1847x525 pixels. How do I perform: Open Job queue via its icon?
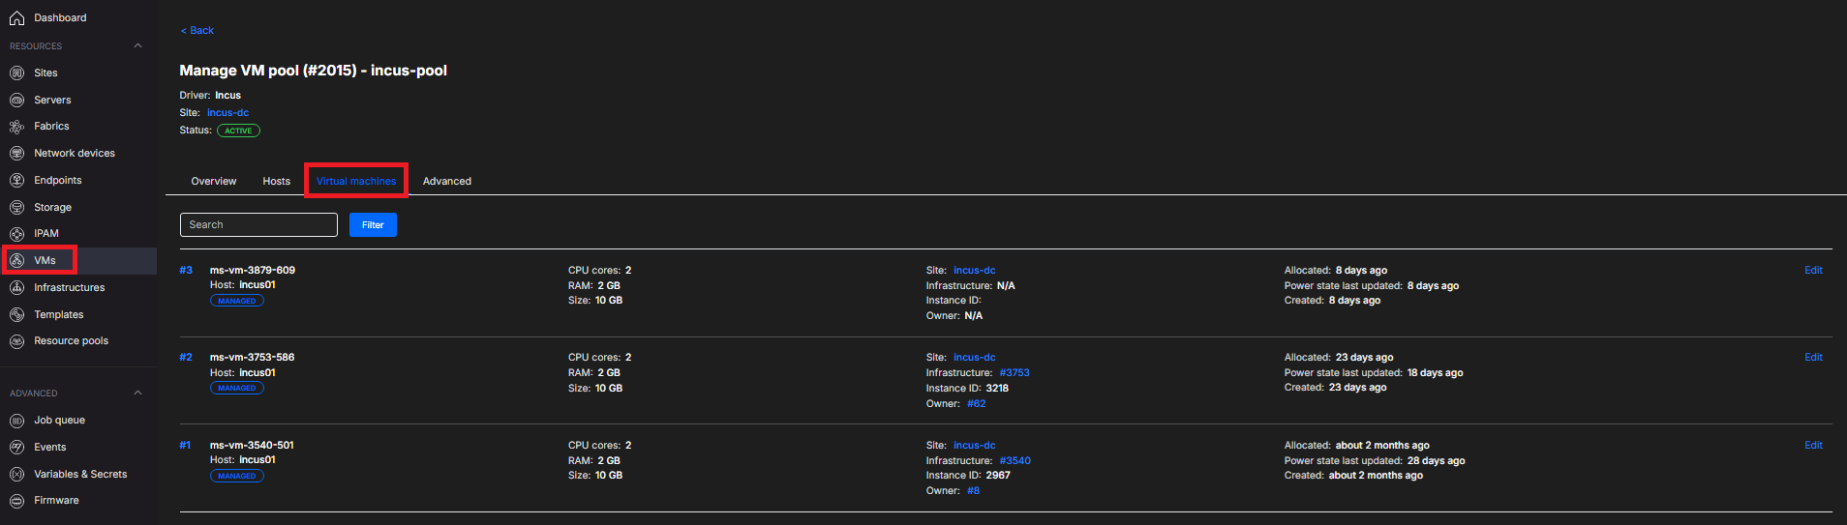(16, 421)
